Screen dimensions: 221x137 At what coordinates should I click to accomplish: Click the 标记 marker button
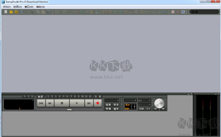tap(41, 97)
